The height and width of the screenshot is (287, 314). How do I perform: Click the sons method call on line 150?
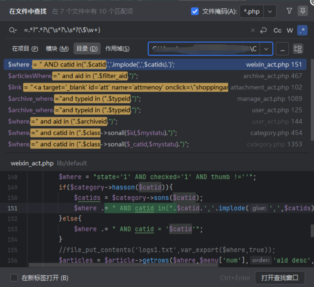(x=161, y=198)
